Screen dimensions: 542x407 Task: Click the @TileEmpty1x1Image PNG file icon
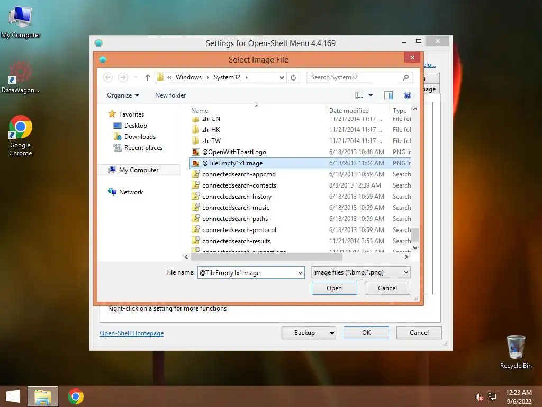(x=196, y=163)
